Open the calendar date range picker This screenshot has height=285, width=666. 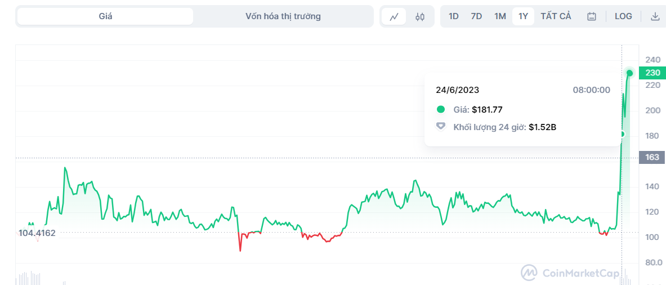point(592,16)
